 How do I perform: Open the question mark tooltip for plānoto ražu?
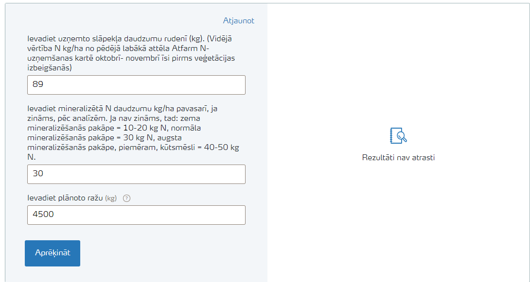pyautogui.click(x=127, y=198)
